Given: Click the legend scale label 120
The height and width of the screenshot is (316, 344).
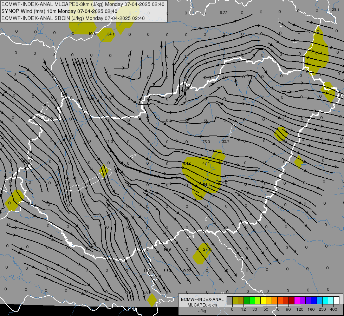Looking at the screenshot, I should [x=300, y=309].
